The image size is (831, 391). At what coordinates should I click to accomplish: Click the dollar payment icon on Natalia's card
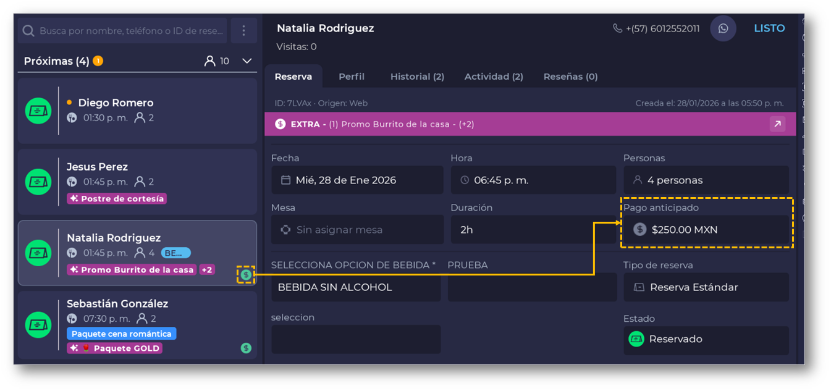tap(246, 274)
